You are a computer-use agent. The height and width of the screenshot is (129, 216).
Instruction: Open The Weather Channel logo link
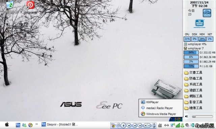[x=199, y=24]
